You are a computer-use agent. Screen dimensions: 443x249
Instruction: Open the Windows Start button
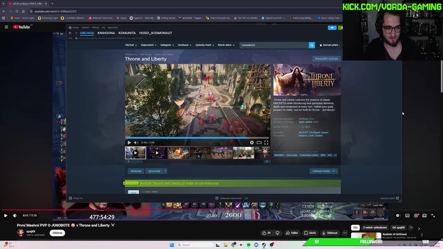point(172,245)
